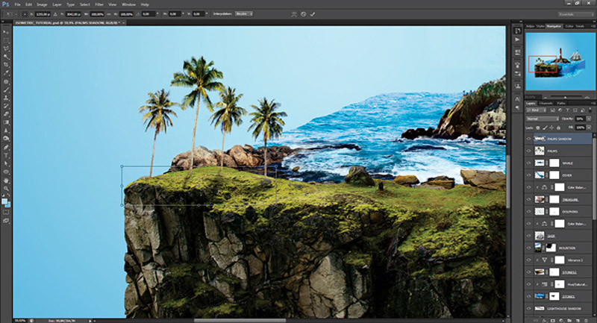Toggle the layer filtering switch

tap(590, 110)
